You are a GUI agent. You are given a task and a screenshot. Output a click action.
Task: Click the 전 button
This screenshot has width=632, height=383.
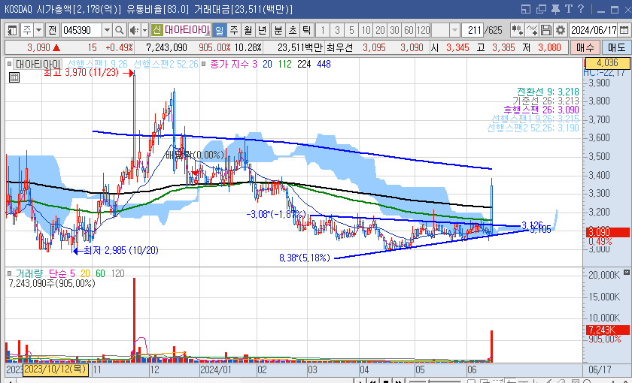point(53,30)
